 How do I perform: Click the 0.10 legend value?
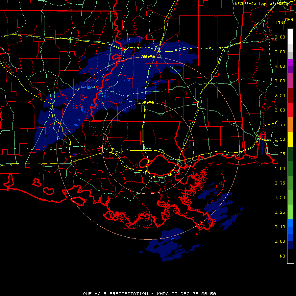pyautogui.click(x=280, y=227)
